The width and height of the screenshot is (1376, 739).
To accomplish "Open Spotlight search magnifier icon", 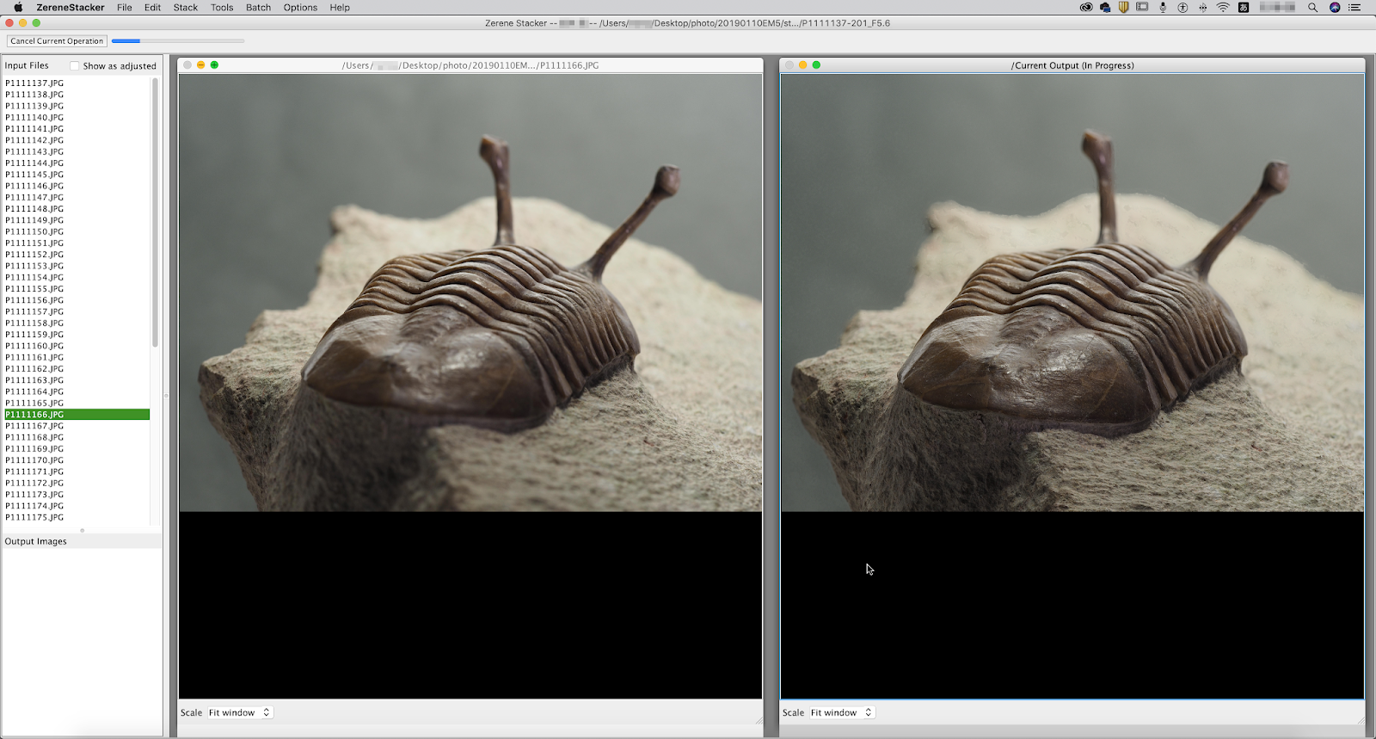I will (x=1312, y=7).
